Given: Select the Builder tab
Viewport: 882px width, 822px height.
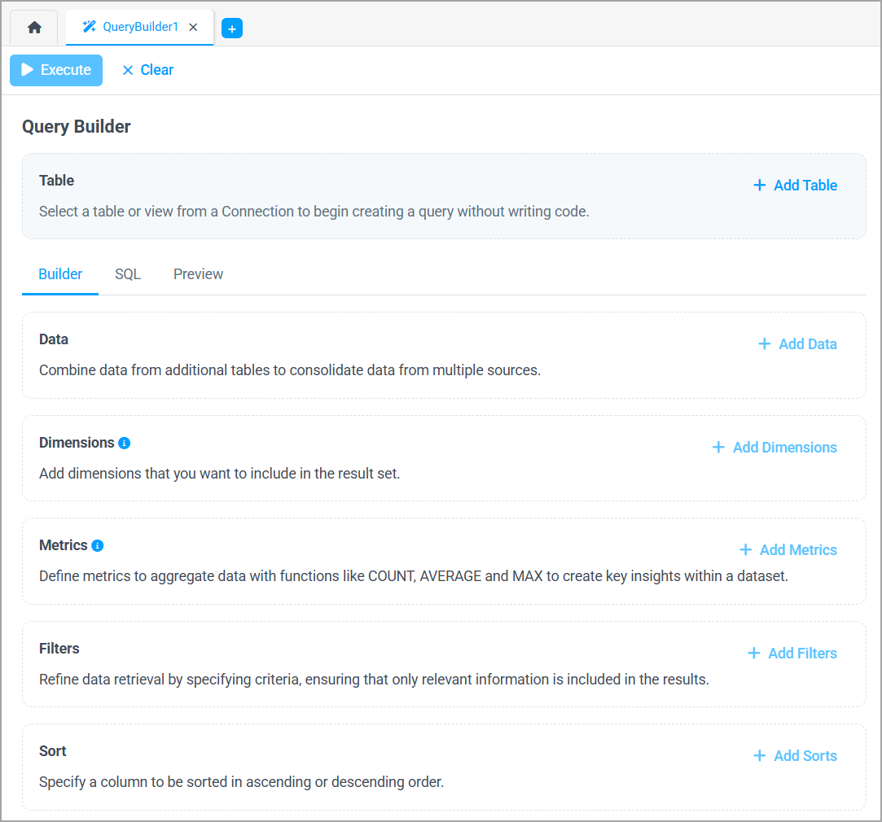Looking at the screenshot, I should tap(59, 274).
